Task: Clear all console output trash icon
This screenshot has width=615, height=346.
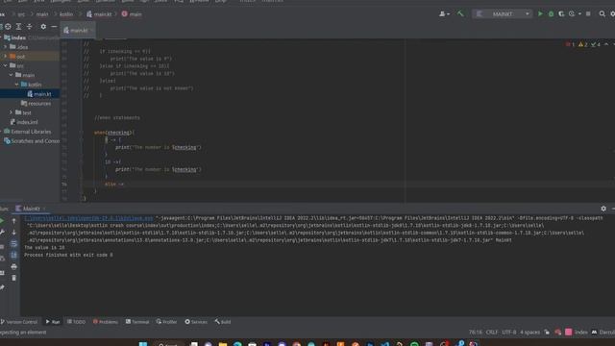Action: tap(13, 278)
